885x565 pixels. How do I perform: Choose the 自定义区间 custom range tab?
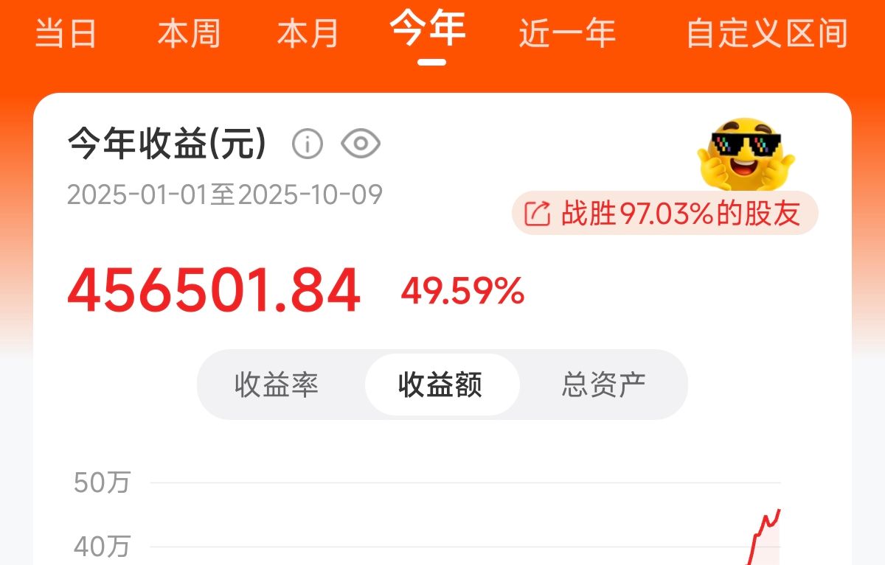pyautogui.click(x=767, y=34)
